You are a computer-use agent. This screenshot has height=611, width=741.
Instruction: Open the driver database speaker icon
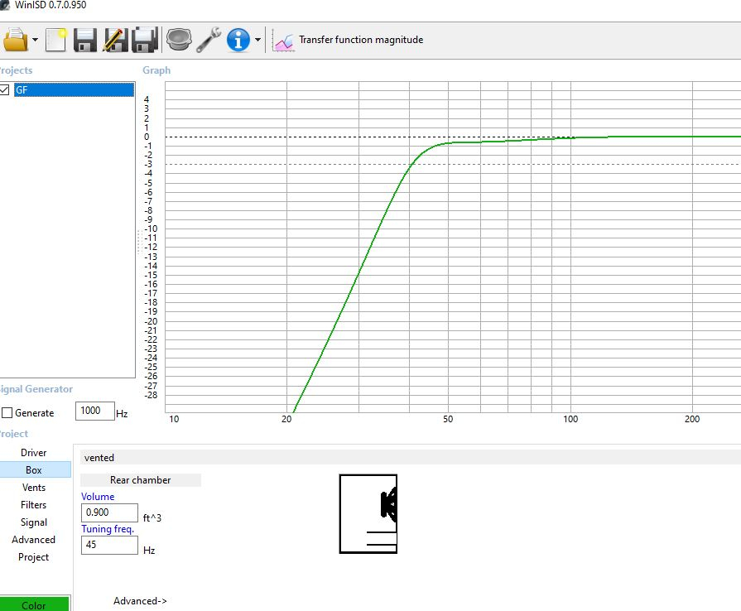coord(179,39)
